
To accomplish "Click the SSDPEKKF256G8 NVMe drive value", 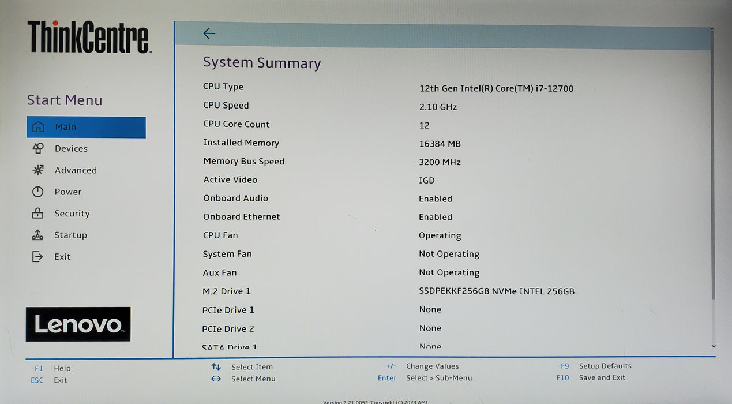I will [x=497, y=291].
